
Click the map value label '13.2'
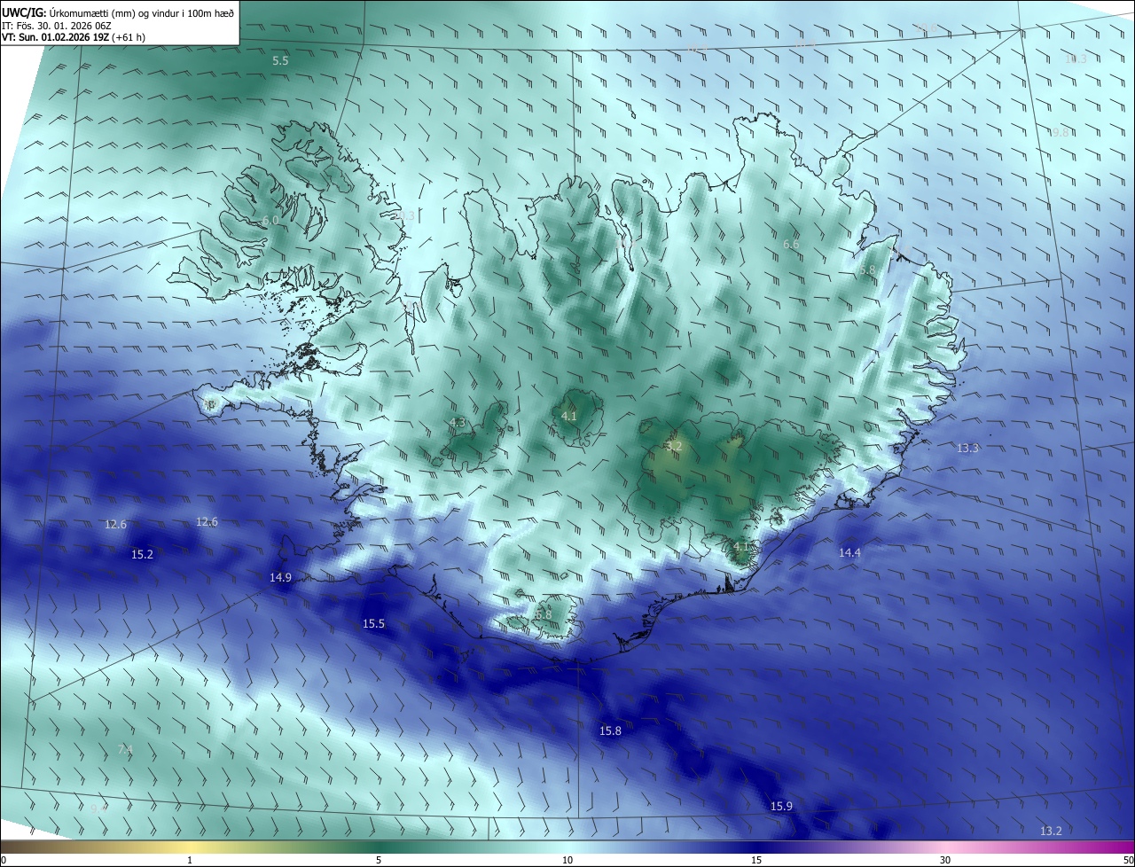click(1051, 832)
